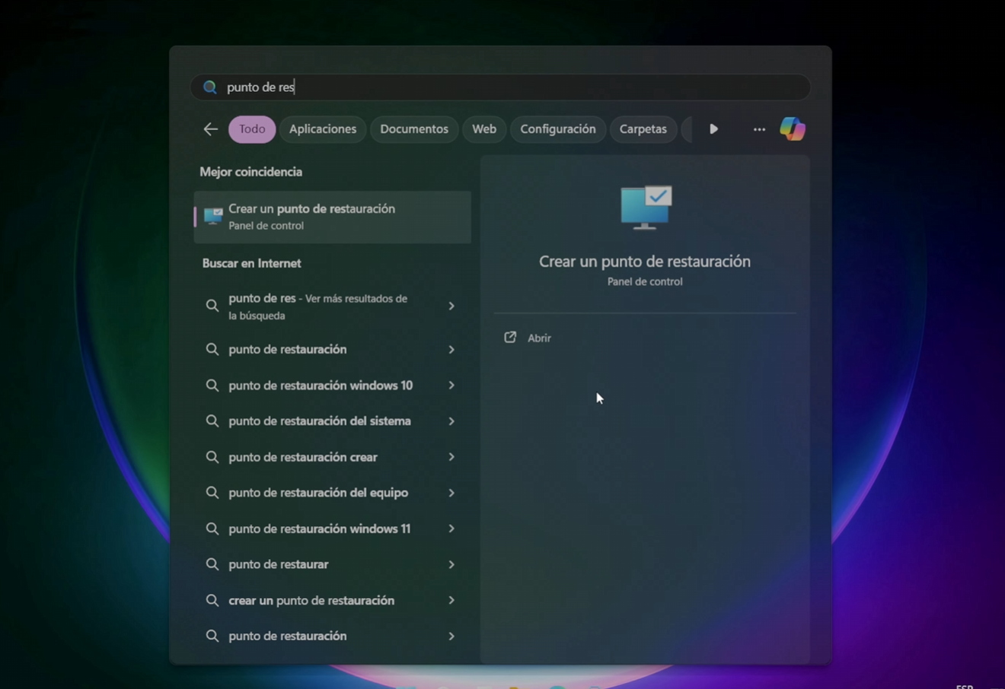Select the Configuración filter

557,129
